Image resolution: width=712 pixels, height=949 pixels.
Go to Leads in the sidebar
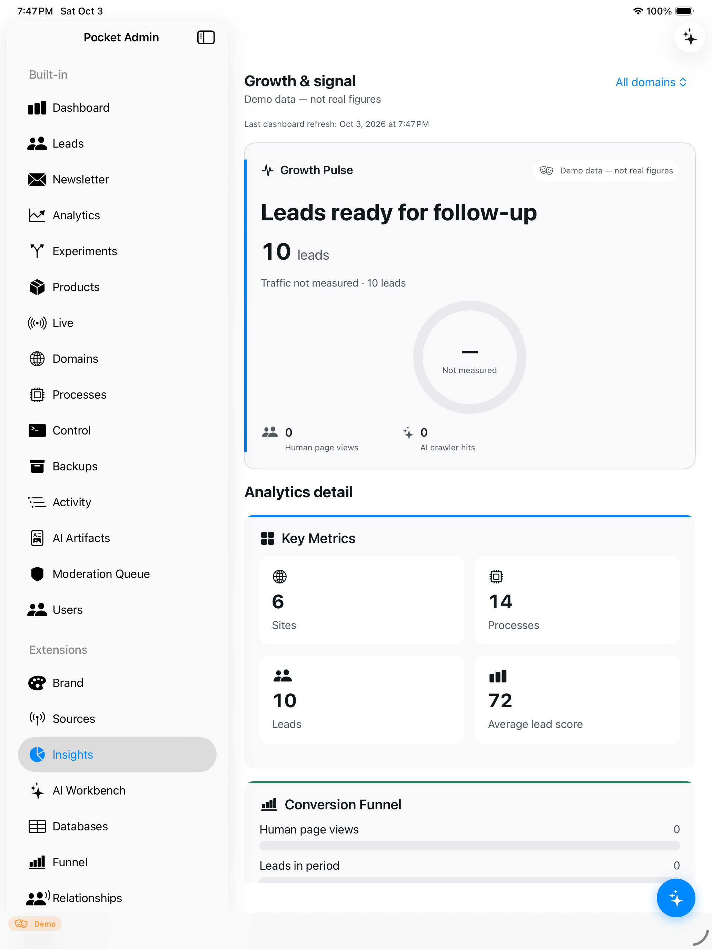(x=117, y=144)
